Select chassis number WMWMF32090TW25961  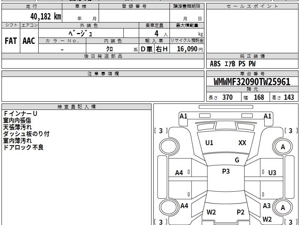click(x=252, y=82)
